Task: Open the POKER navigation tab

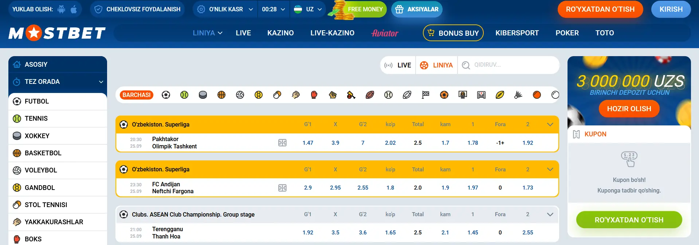Action: (x=567, y=33)
